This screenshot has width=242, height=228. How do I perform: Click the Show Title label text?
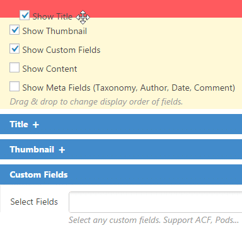52,16
